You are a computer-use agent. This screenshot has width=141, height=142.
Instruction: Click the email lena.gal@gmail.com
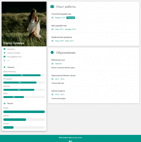[15, 57]
